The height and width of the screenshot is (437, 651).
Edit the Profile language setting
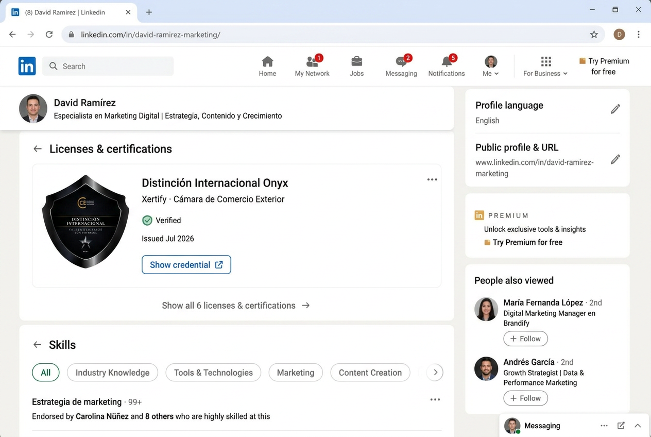615,109
